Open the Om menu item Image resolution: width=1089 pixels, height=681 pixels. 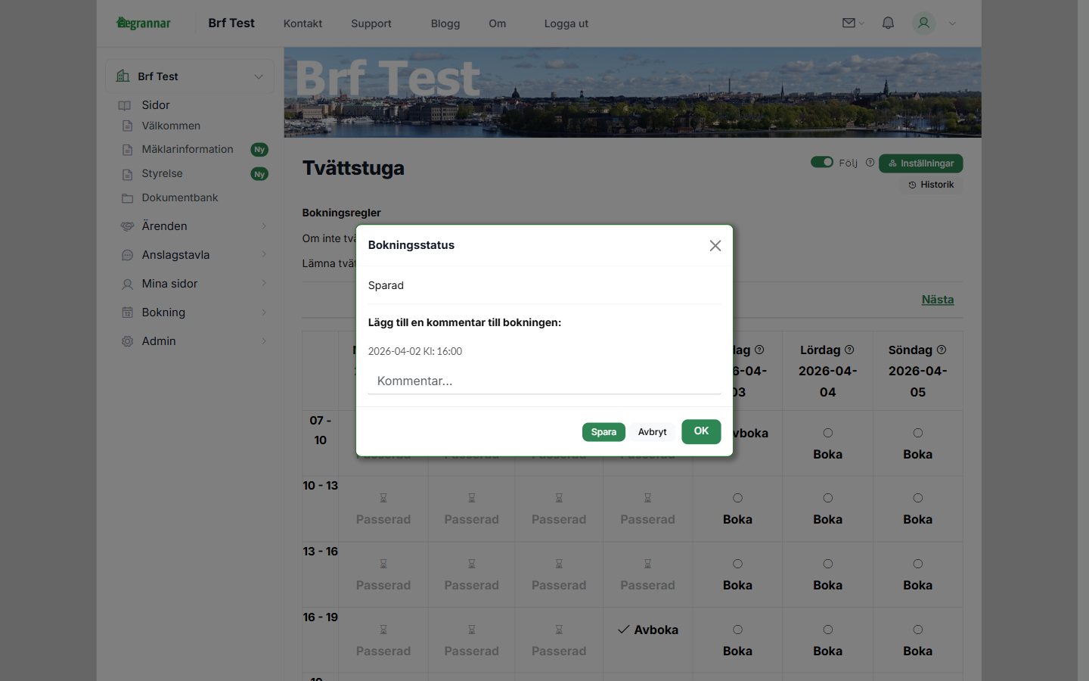498,23
